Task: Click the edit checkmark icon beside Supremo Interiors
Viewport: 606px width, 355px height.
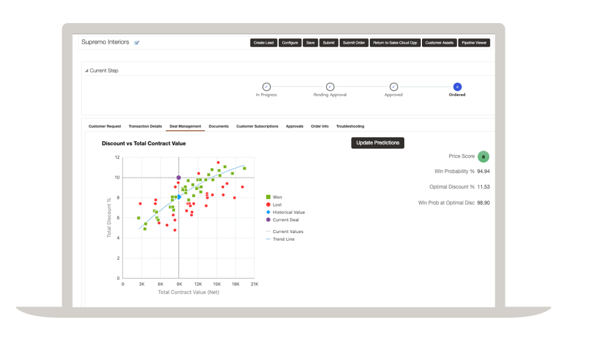Action: [137, 43]
